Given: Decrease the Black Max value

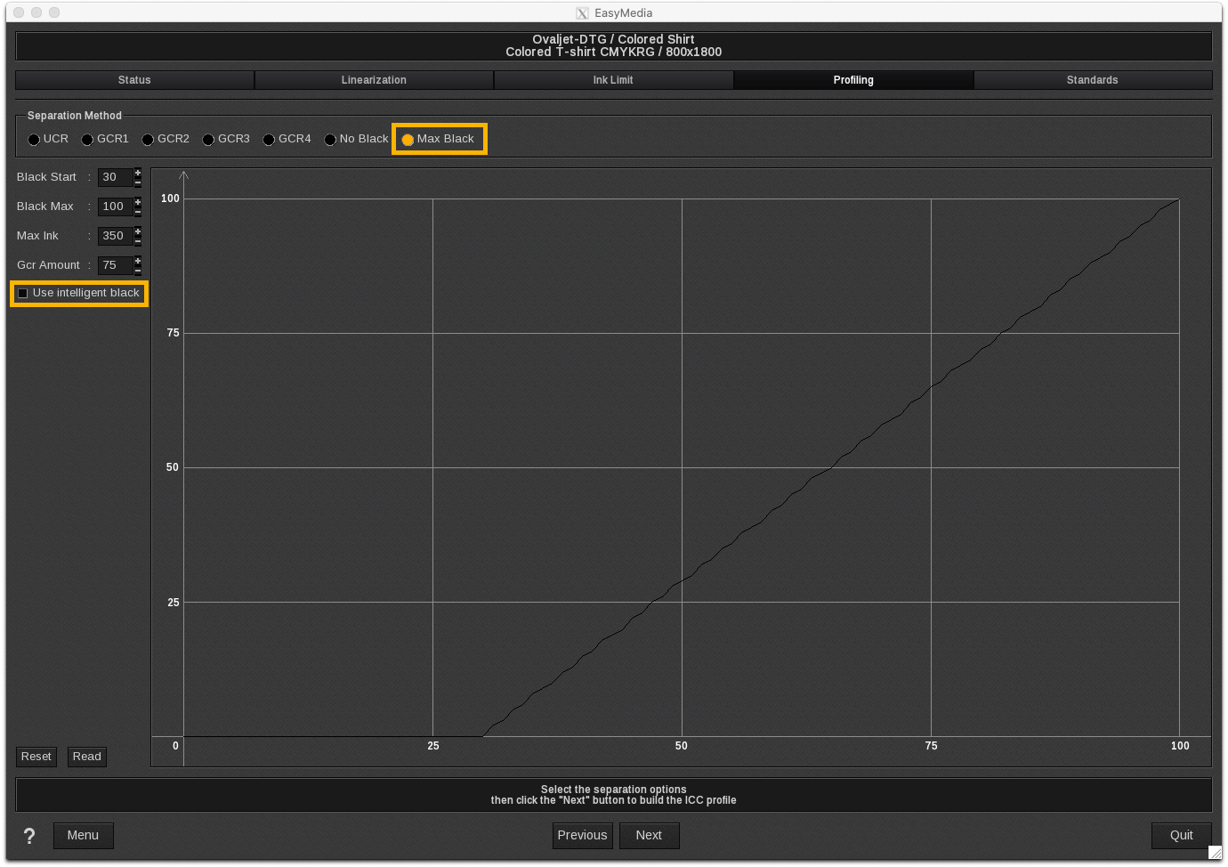Looking at the screenshot, I should [x=138, y=212].
